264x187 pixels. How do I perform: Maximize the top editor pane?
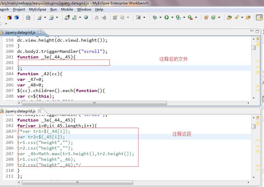[x=257, y=31]
